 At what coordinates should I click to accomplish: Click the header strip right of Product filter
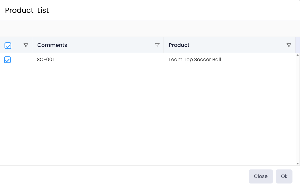[297, 45]
